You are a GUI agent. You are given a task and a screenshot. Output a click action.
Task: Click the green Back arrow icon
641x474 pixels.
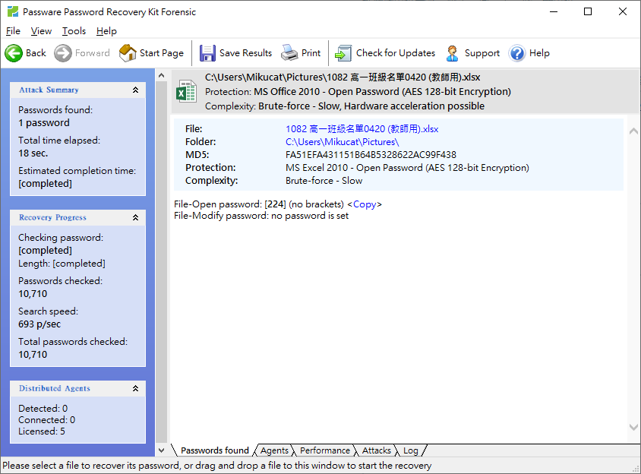[14, 53]
